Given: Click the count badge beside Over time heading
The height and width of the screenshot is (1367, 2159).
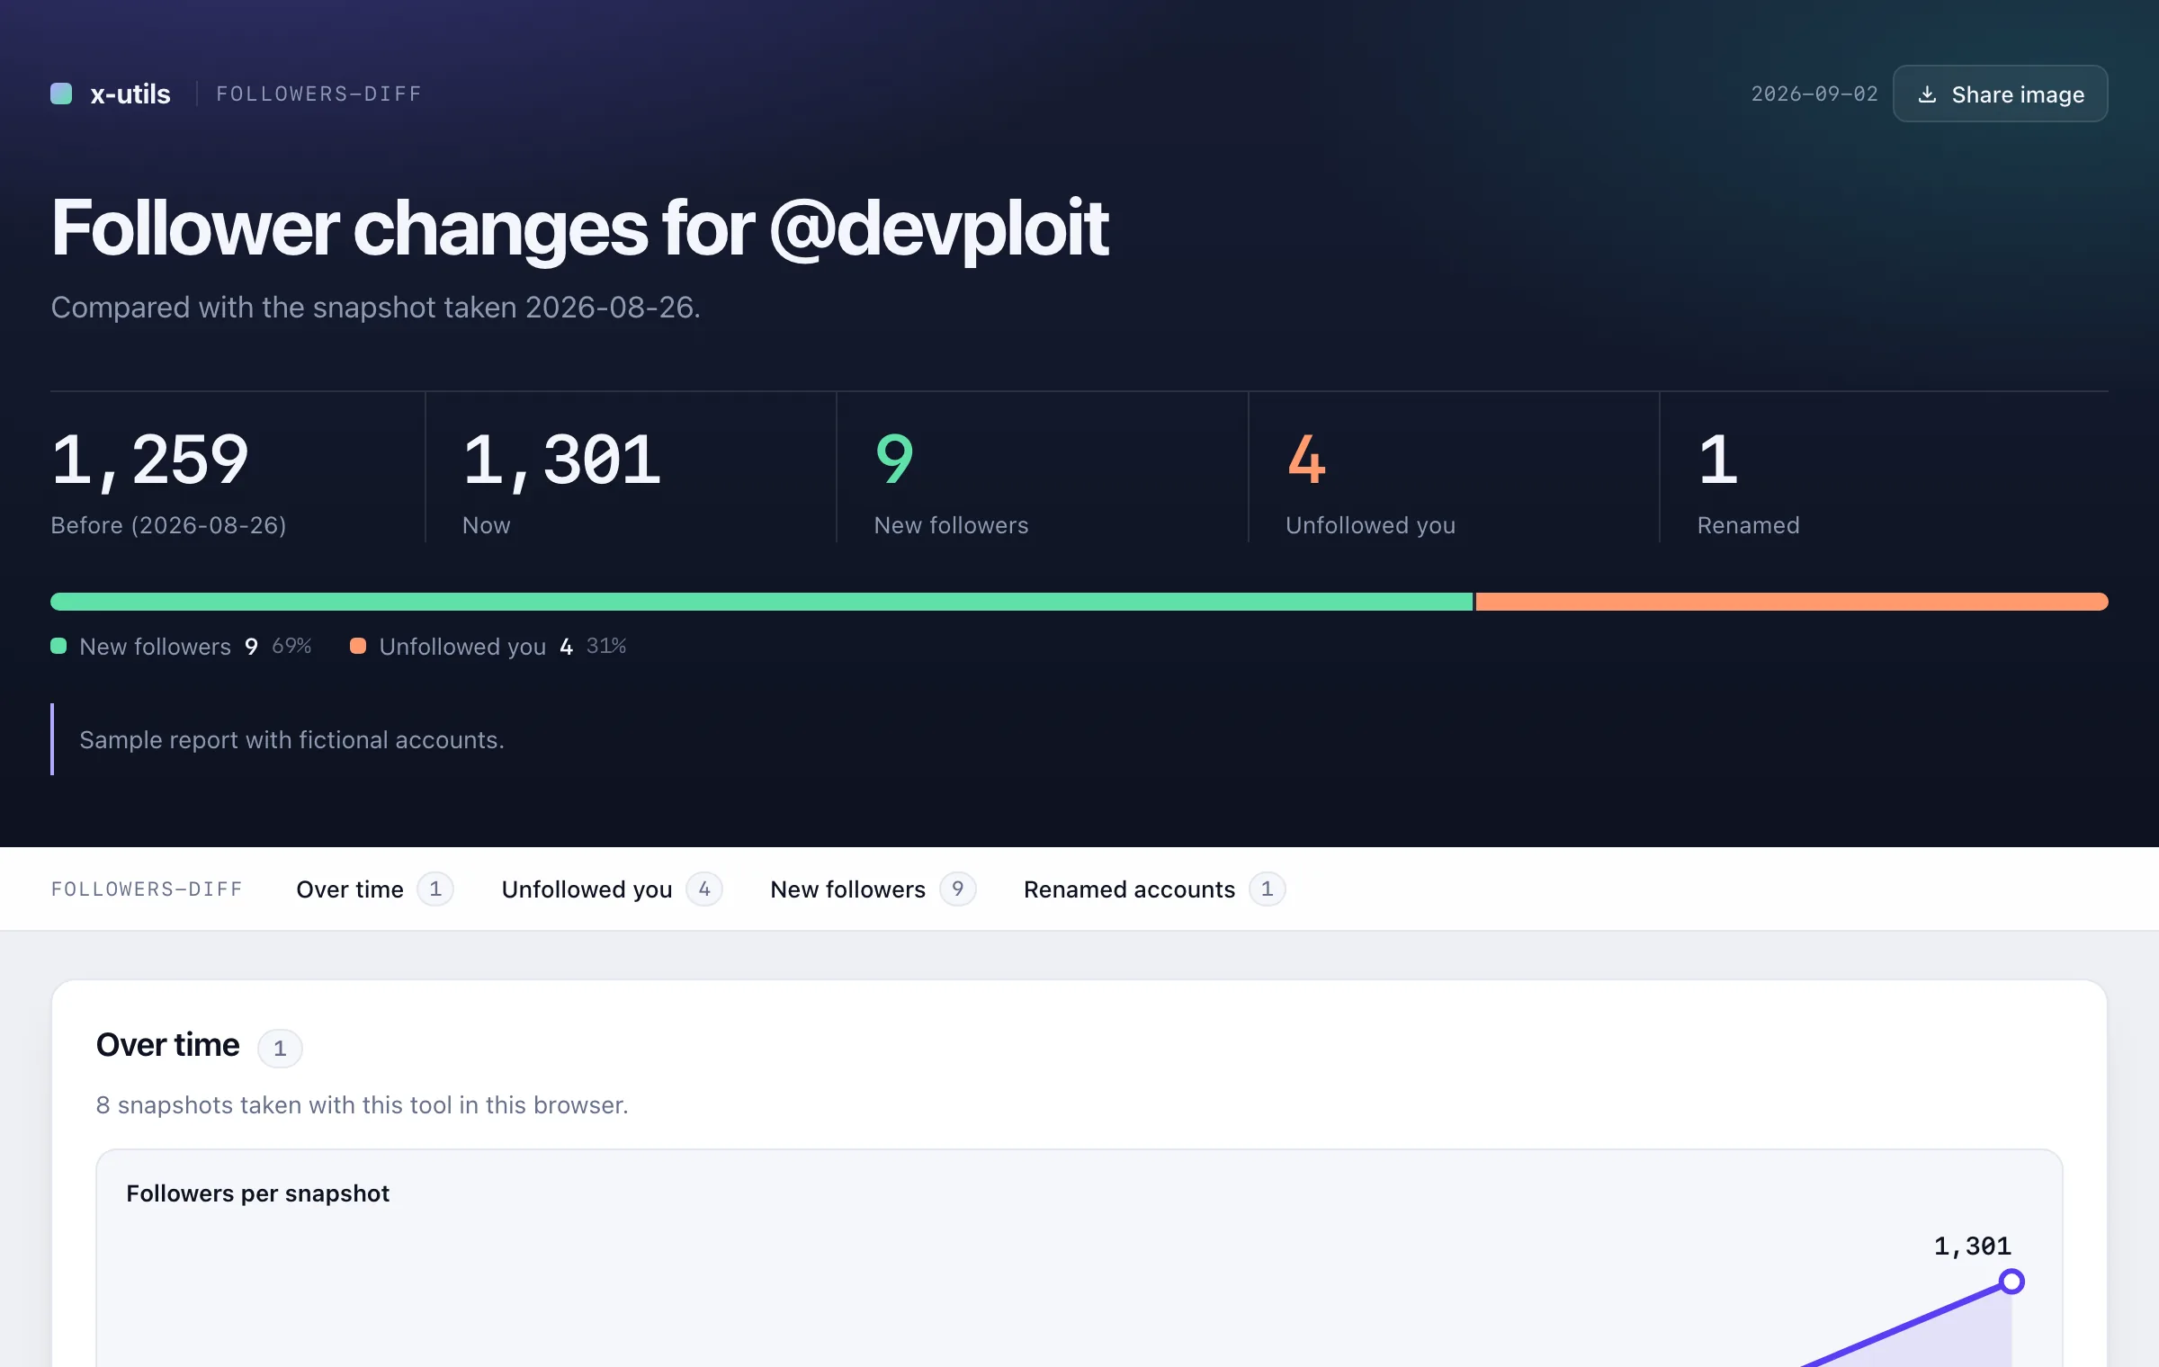Looking at the screenshot, I should coord(280,1048).
